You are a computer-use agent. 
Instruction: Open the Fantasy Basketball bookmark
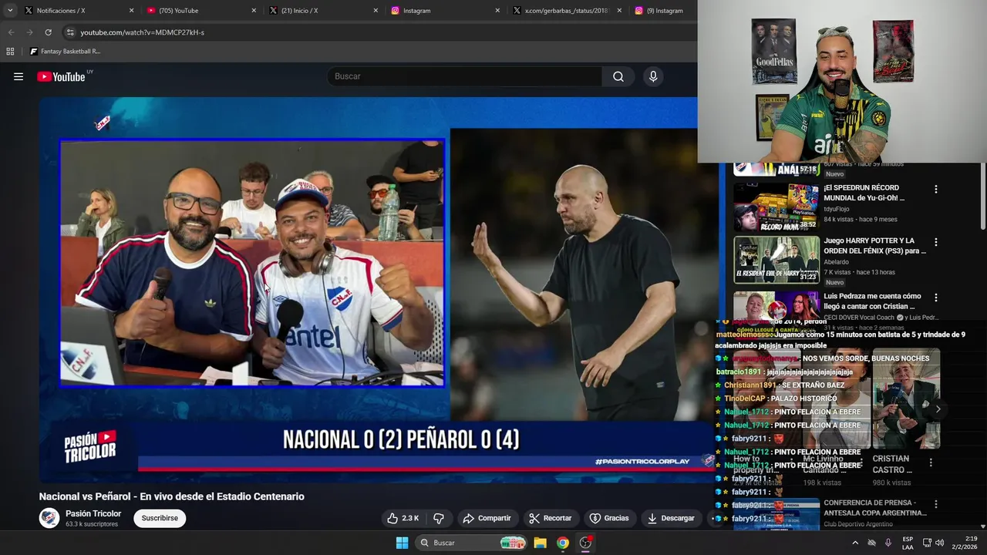point(66,52)
